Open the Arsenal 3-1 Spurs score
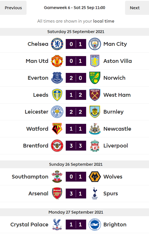 coord(76,194)
